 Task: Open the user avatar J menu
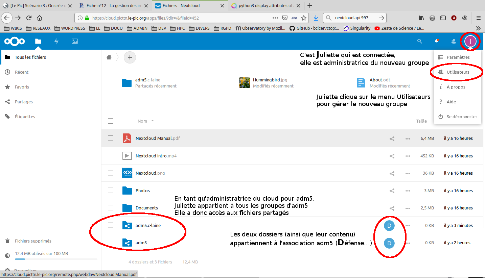point(470,41)
